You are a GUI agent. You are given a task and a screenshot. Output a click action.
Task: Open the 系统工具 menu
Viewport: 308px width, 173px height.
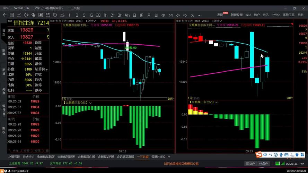289,15
